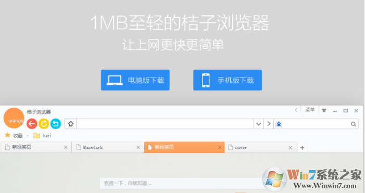365x193 pixels.
Task: Collapse the title bar with the left chevron
Action: pyautogui.click(x=296, y=110)
